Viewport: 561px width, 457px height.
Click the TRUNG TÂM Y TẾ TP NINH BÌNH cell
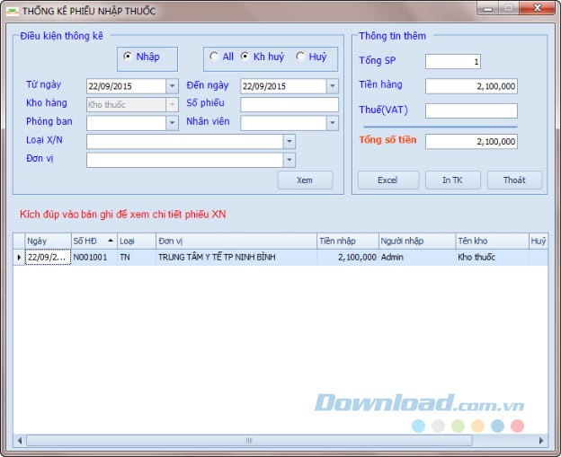click(236, 258)
